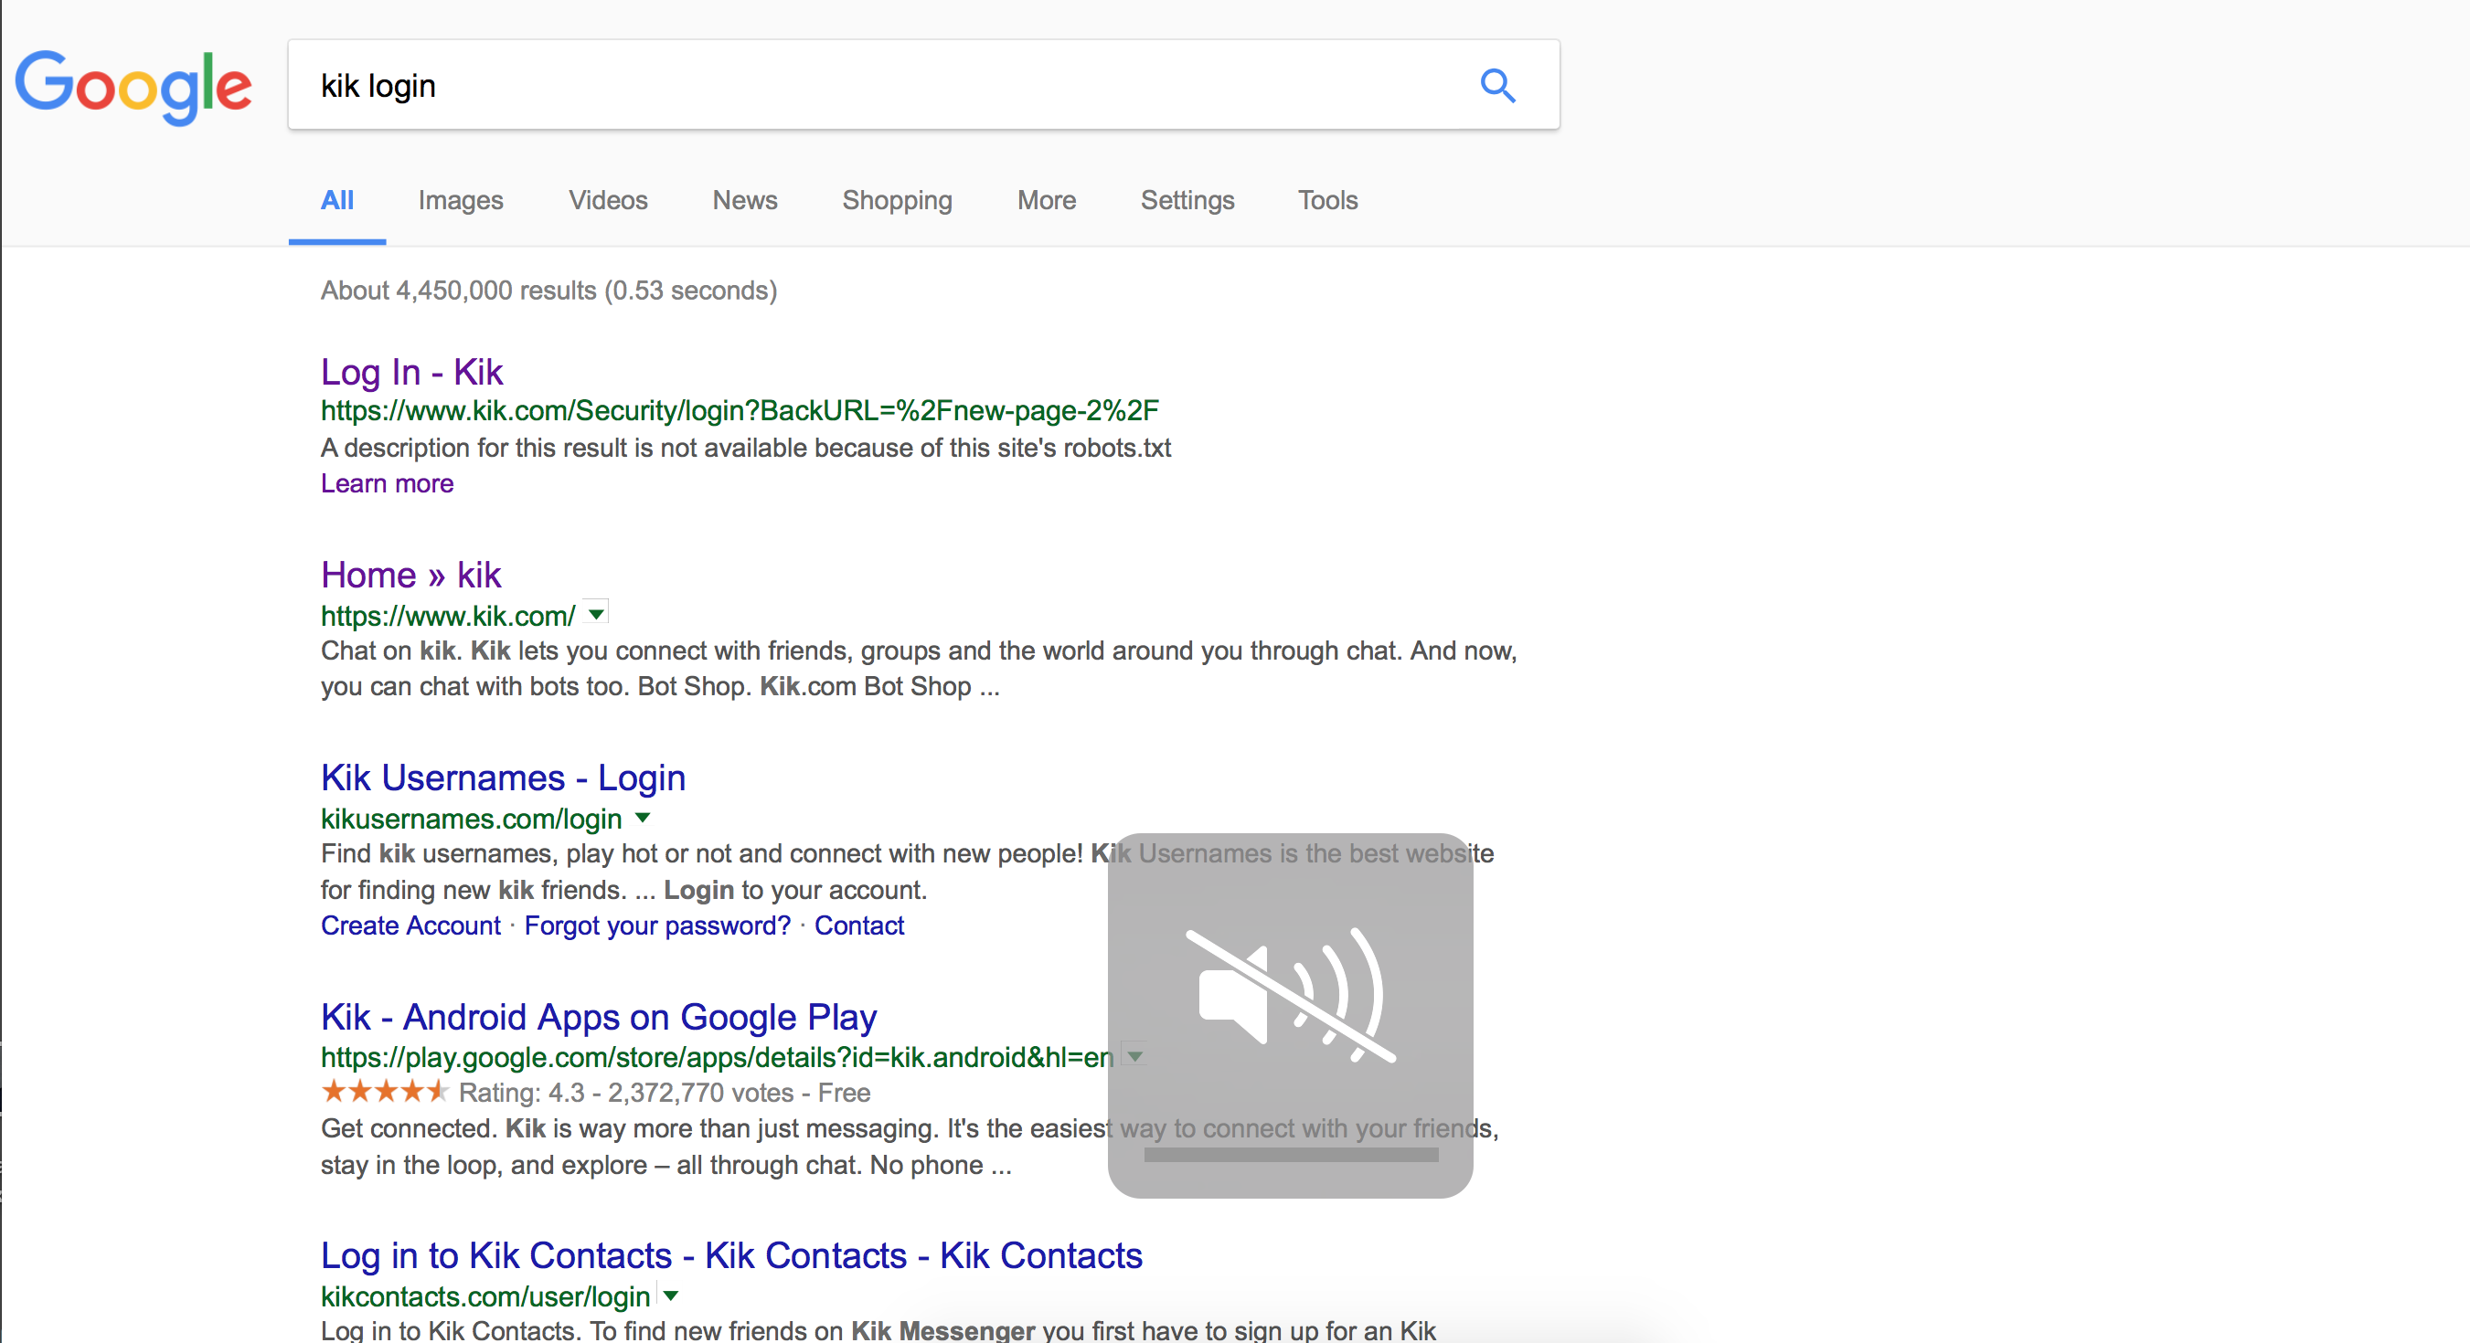Click the kik.com Security login URL
This screenshot has height=1343, width=2470.
(740, 410)
